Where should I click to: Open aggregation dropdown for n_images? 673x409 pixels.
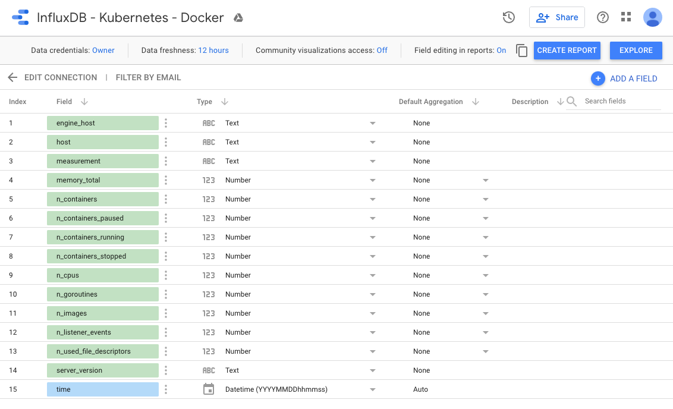pos(486,313)
